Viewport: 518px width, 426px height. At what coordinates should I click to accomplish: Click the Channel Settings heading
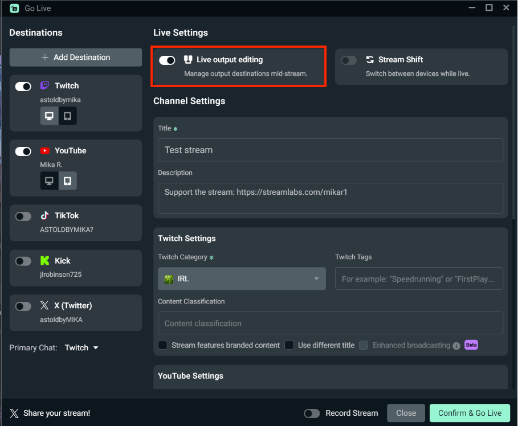(x=189, y=101)
